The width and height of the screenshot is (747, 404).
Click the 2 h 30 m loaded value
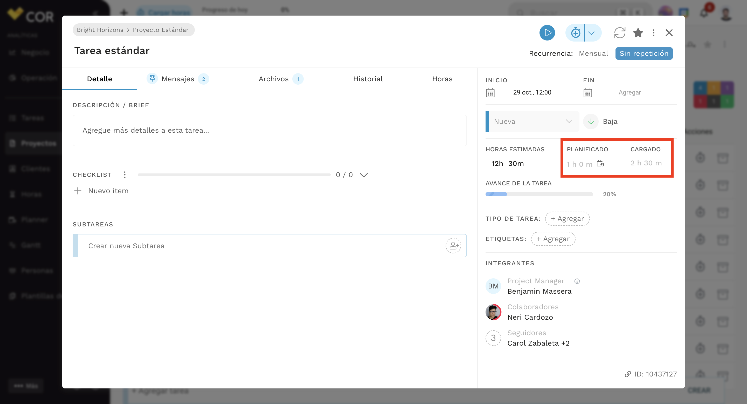pos(646,163)
